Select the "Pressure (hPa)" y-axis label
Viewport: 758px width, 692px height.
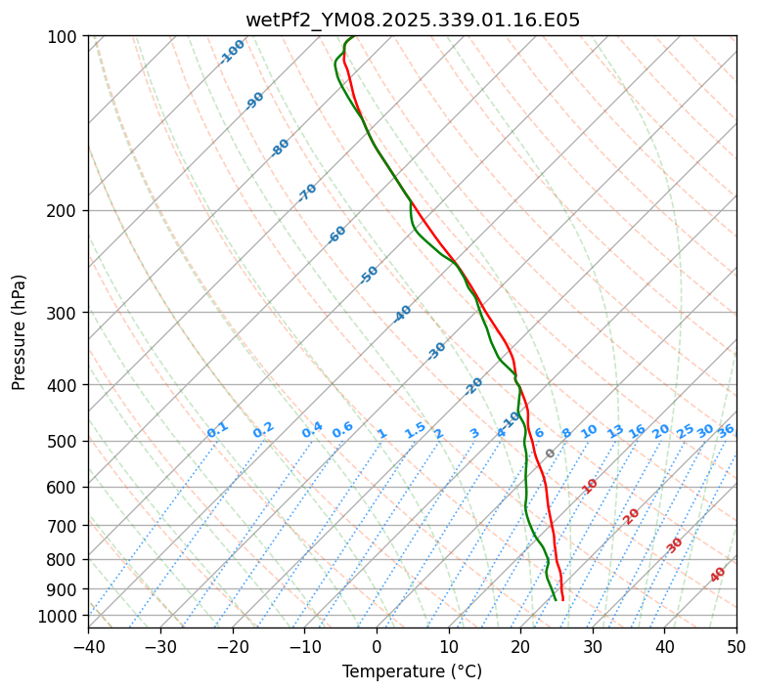point(20,331)
